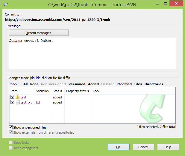Viewport: 185px width, 156px height.
Task: Sort by Property status column header
Action: 78,91
